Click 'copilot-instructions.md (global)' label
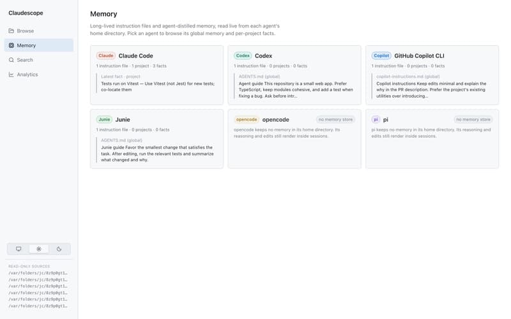This screenshot has height=319, width=511. point(408,77)
